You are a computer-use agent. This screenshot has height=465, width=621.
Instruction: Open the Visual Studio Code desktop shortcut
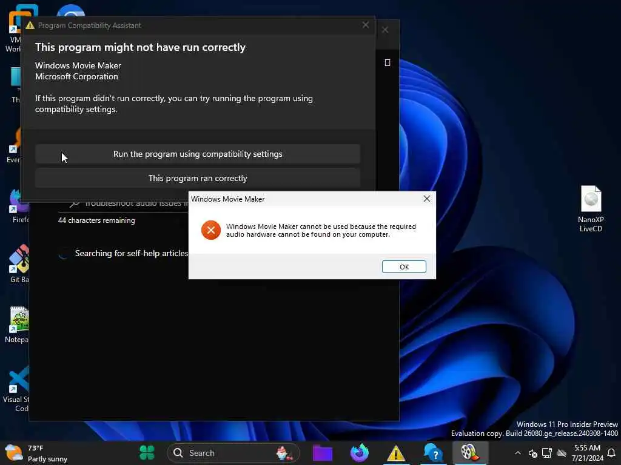coord(16,389)
